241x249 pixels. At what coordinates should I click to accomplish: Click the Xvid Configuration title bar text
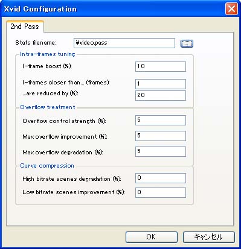tap(40, 9)
